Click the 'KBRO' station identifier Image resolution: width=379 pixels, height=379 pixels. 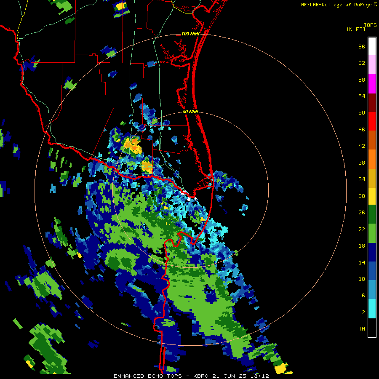point(201,376)
